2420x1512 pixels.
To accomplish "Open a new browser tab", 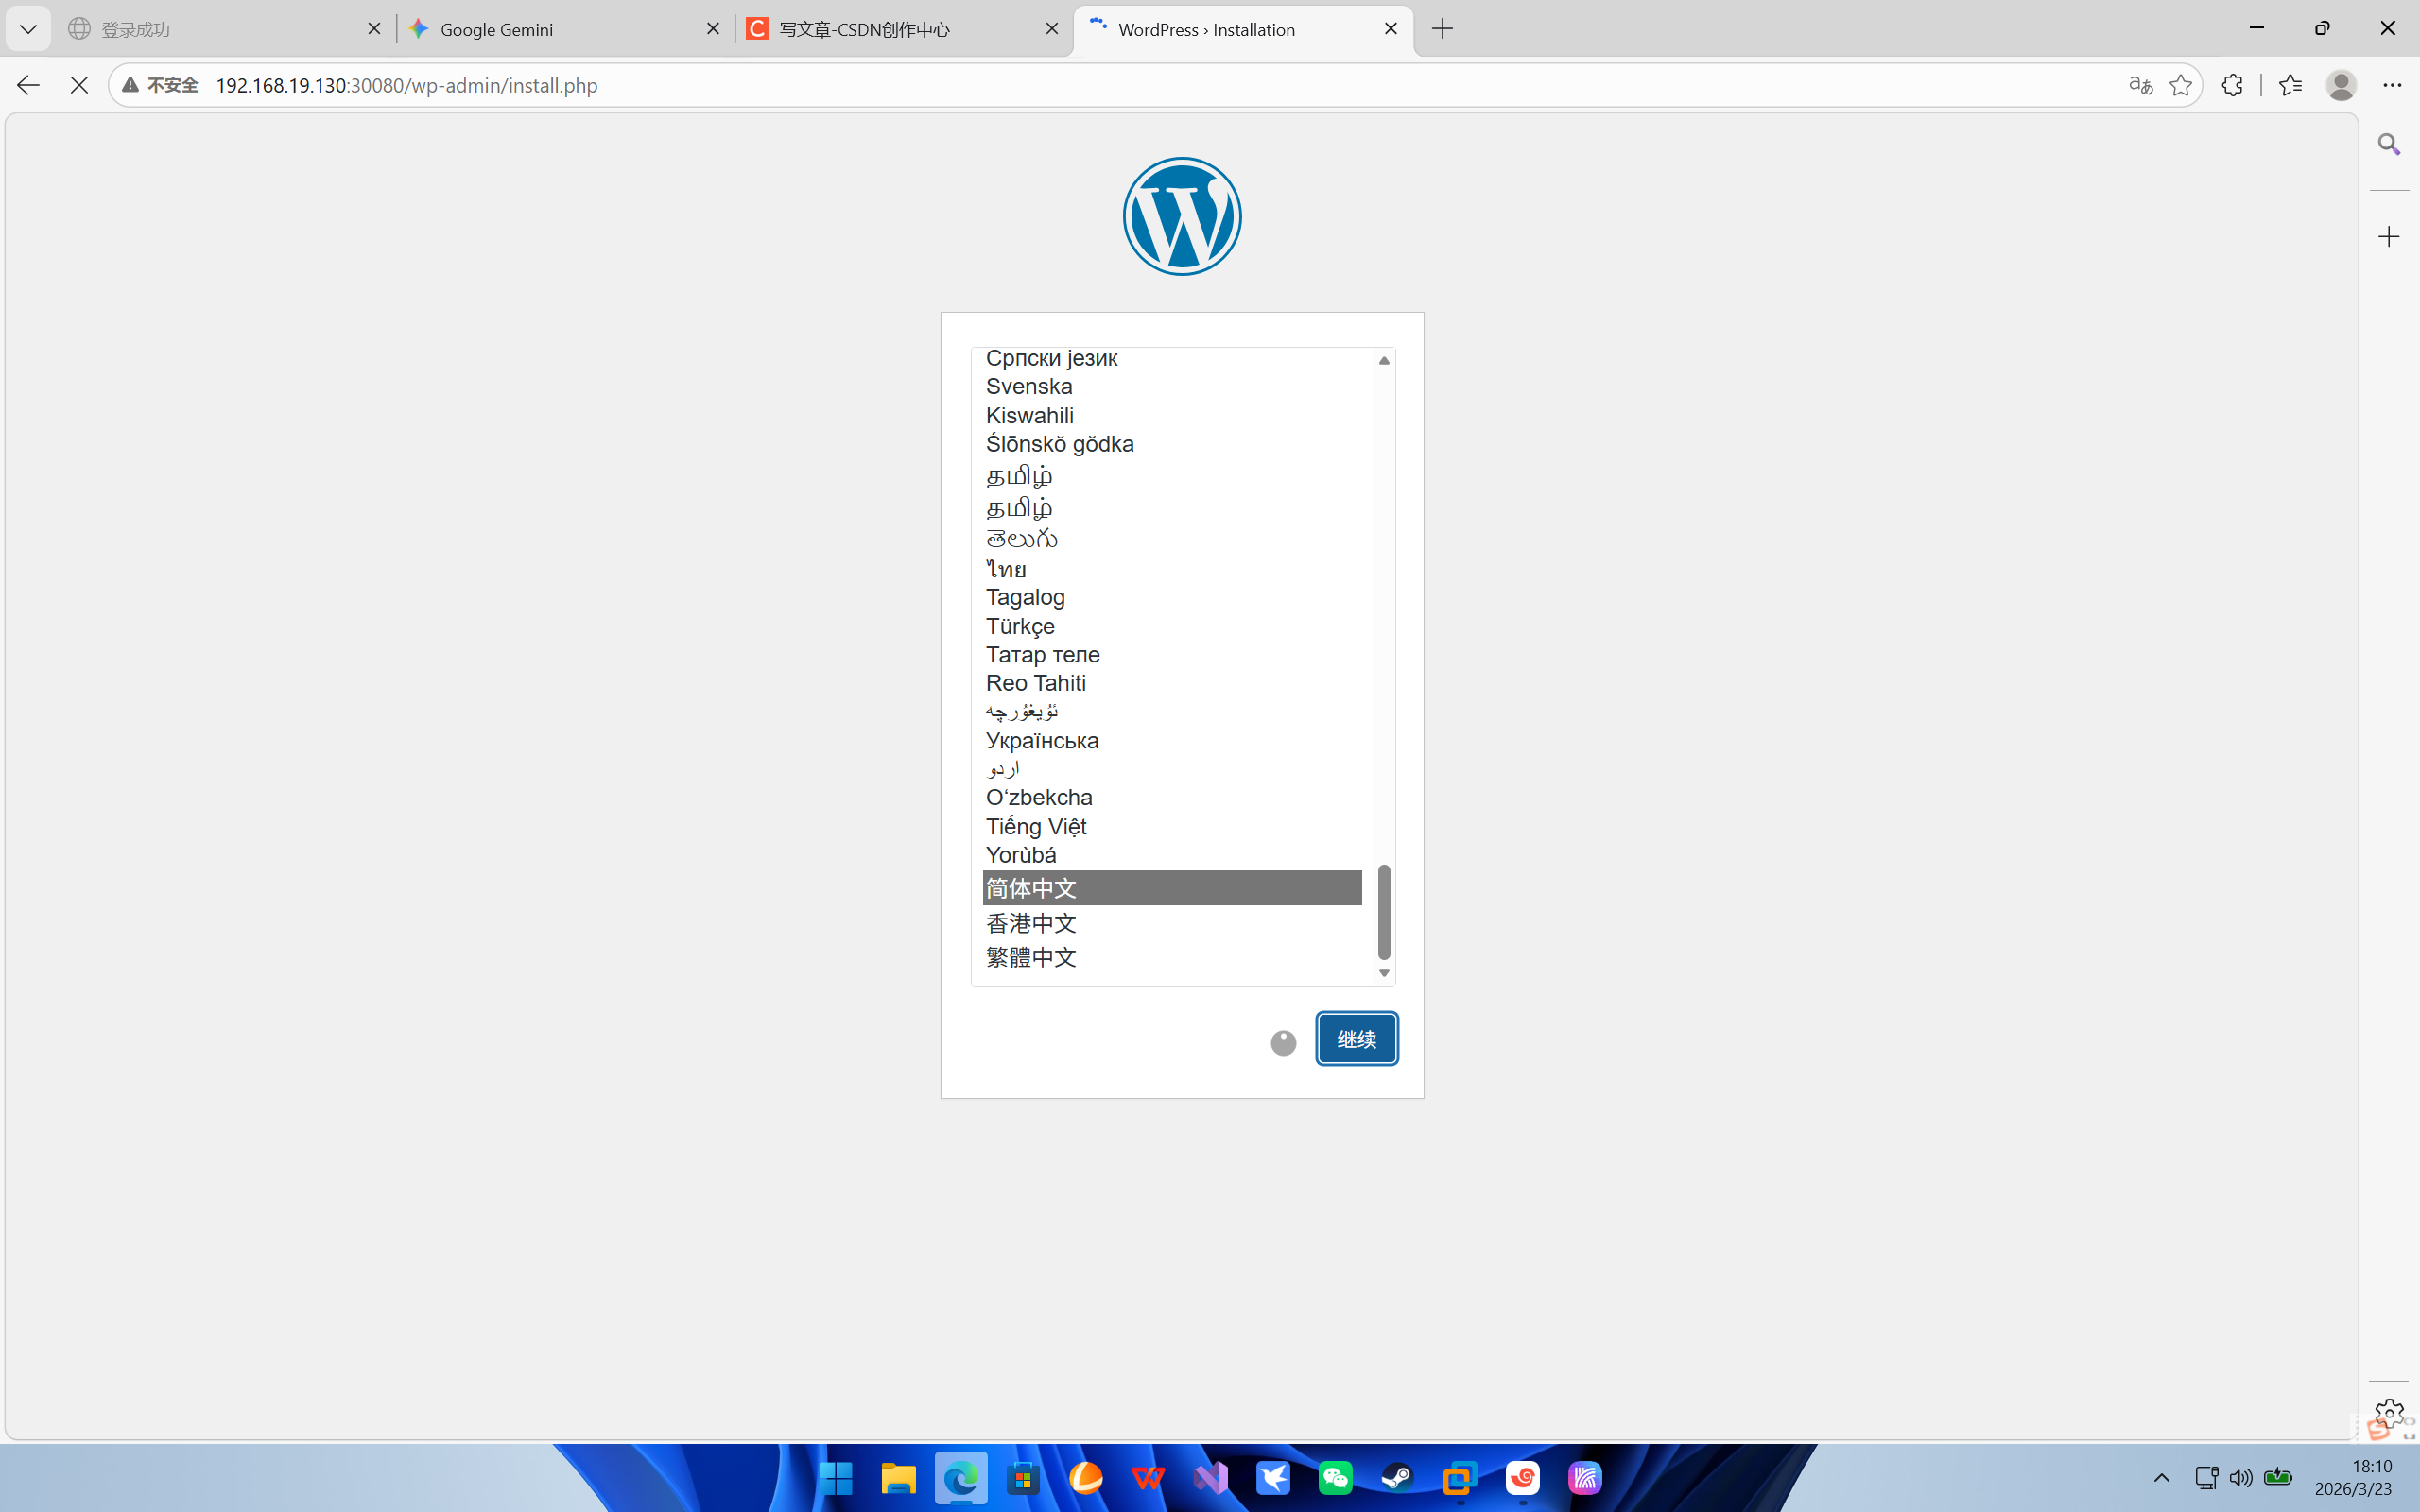I will [x=1442, y=29].
